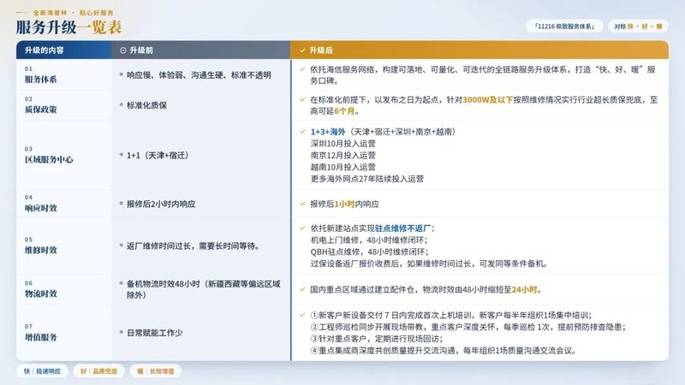This screenshot has width=685, height=385.
Task: Click the checkmark before 报修后1小时内响应
Action: [x=302, y=204]
